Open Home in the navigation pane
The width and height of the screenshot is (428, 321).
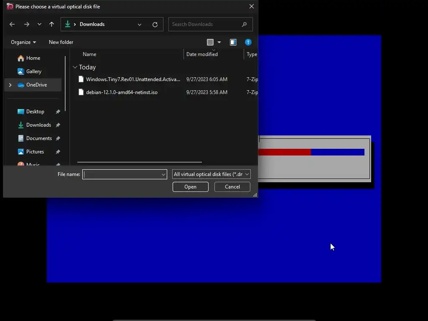[33, 58]
